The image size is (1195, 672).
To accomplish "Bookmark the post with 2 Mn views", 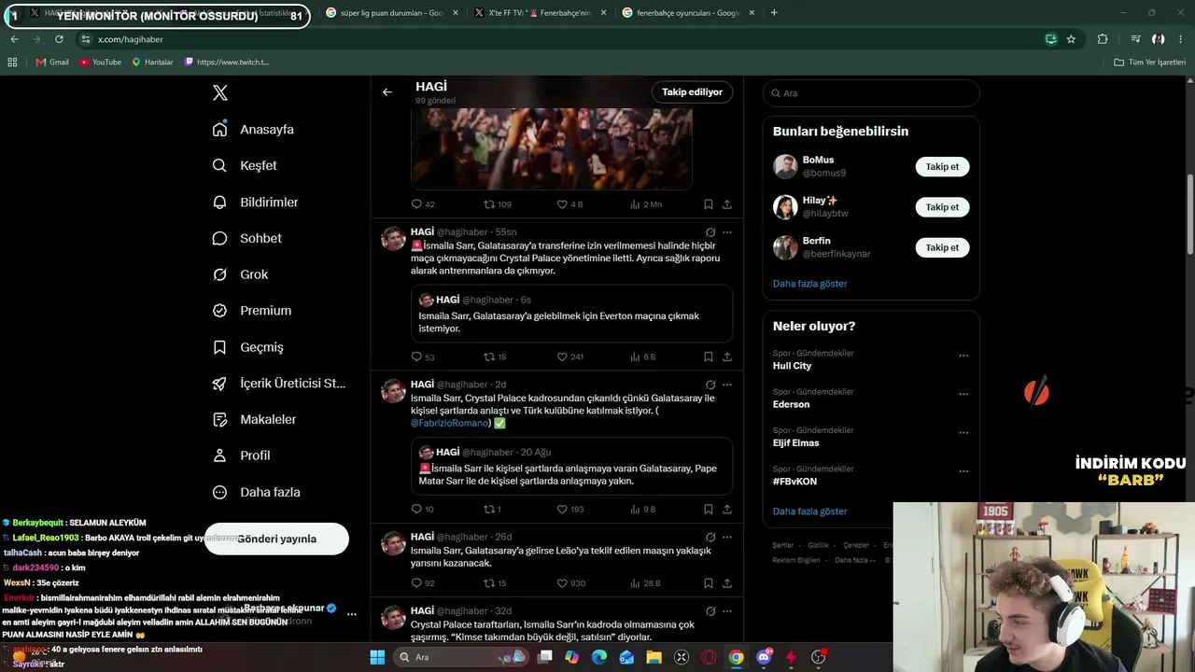I will click(x=709, y=204).
